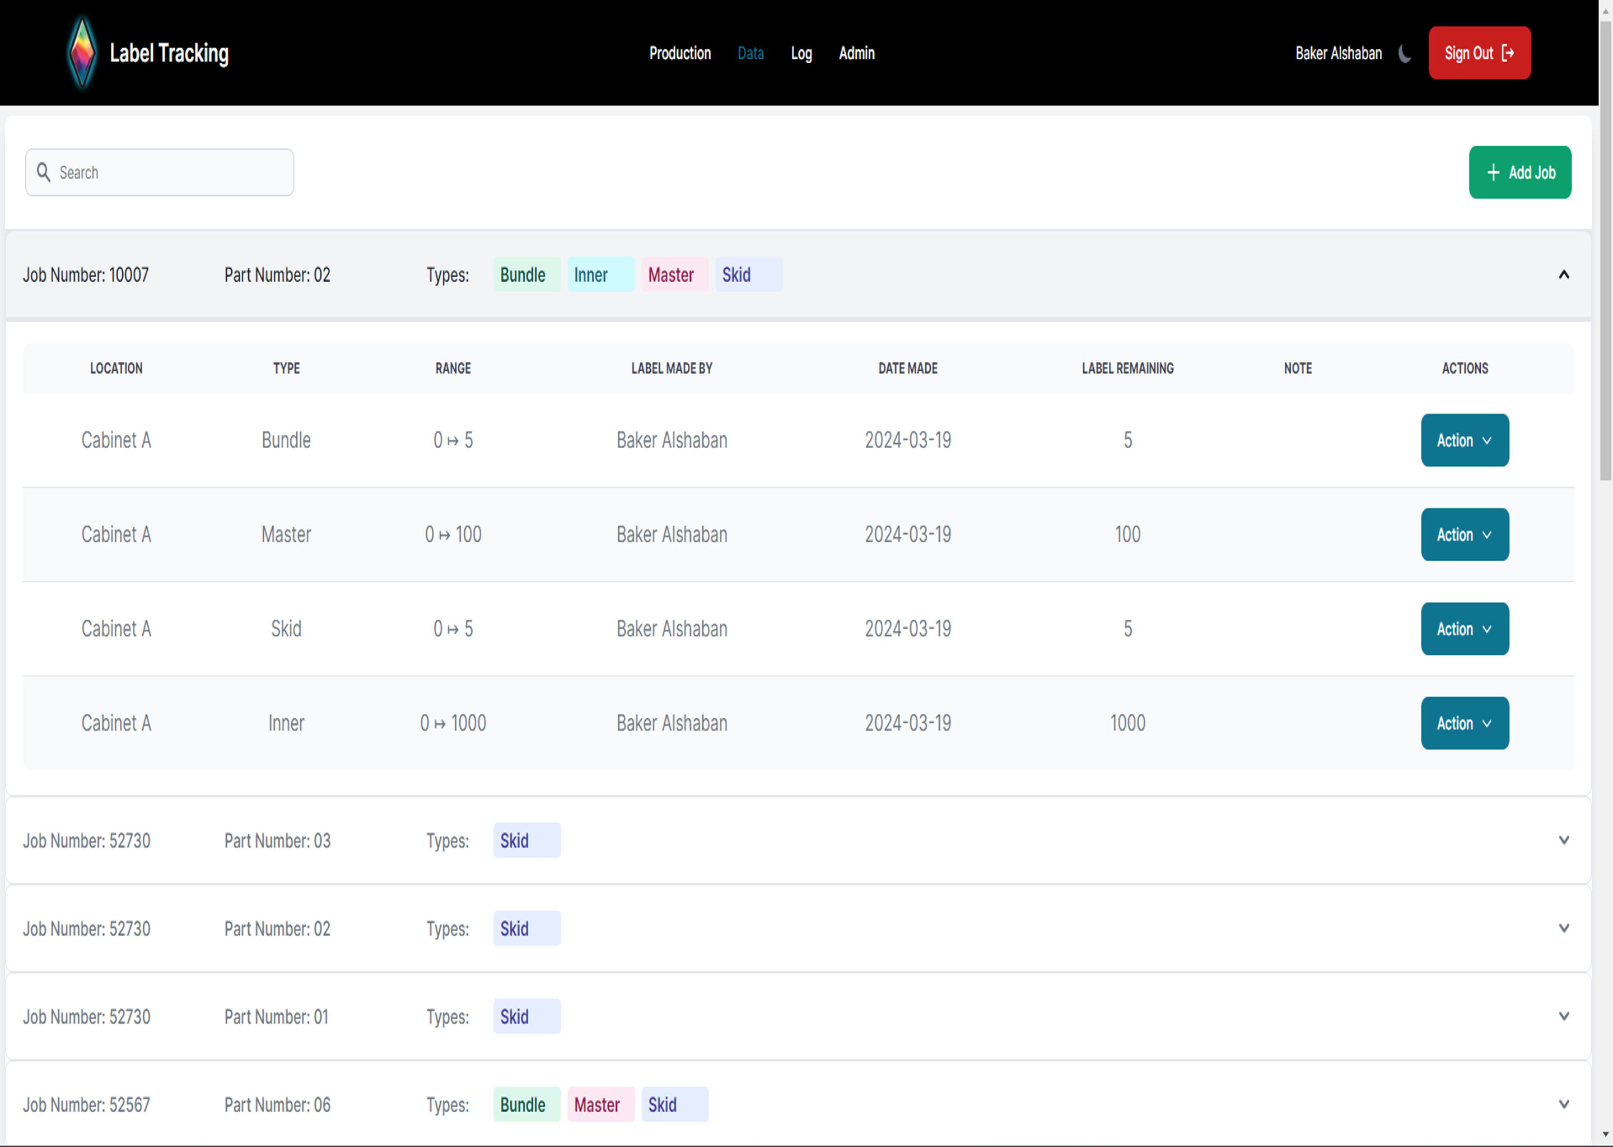This screenshot has width=1613, height=1147.
Task: Click the search magnifier icon
Action: [x=44, y=172]
